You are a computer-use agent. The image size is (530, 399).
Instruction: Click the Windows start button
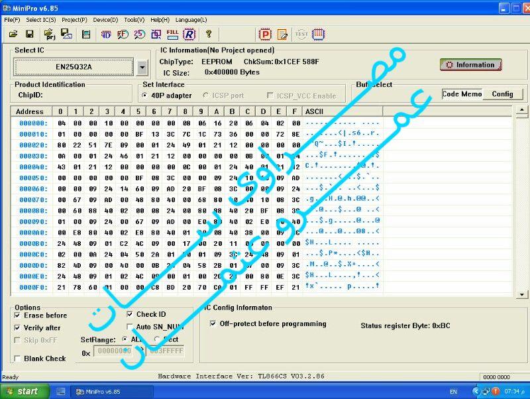25,391
